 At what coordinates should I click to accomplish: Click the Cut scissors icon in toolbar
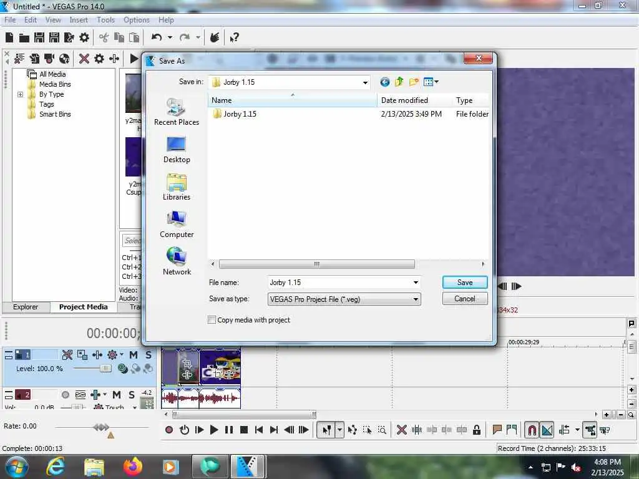tap(104, 38)
